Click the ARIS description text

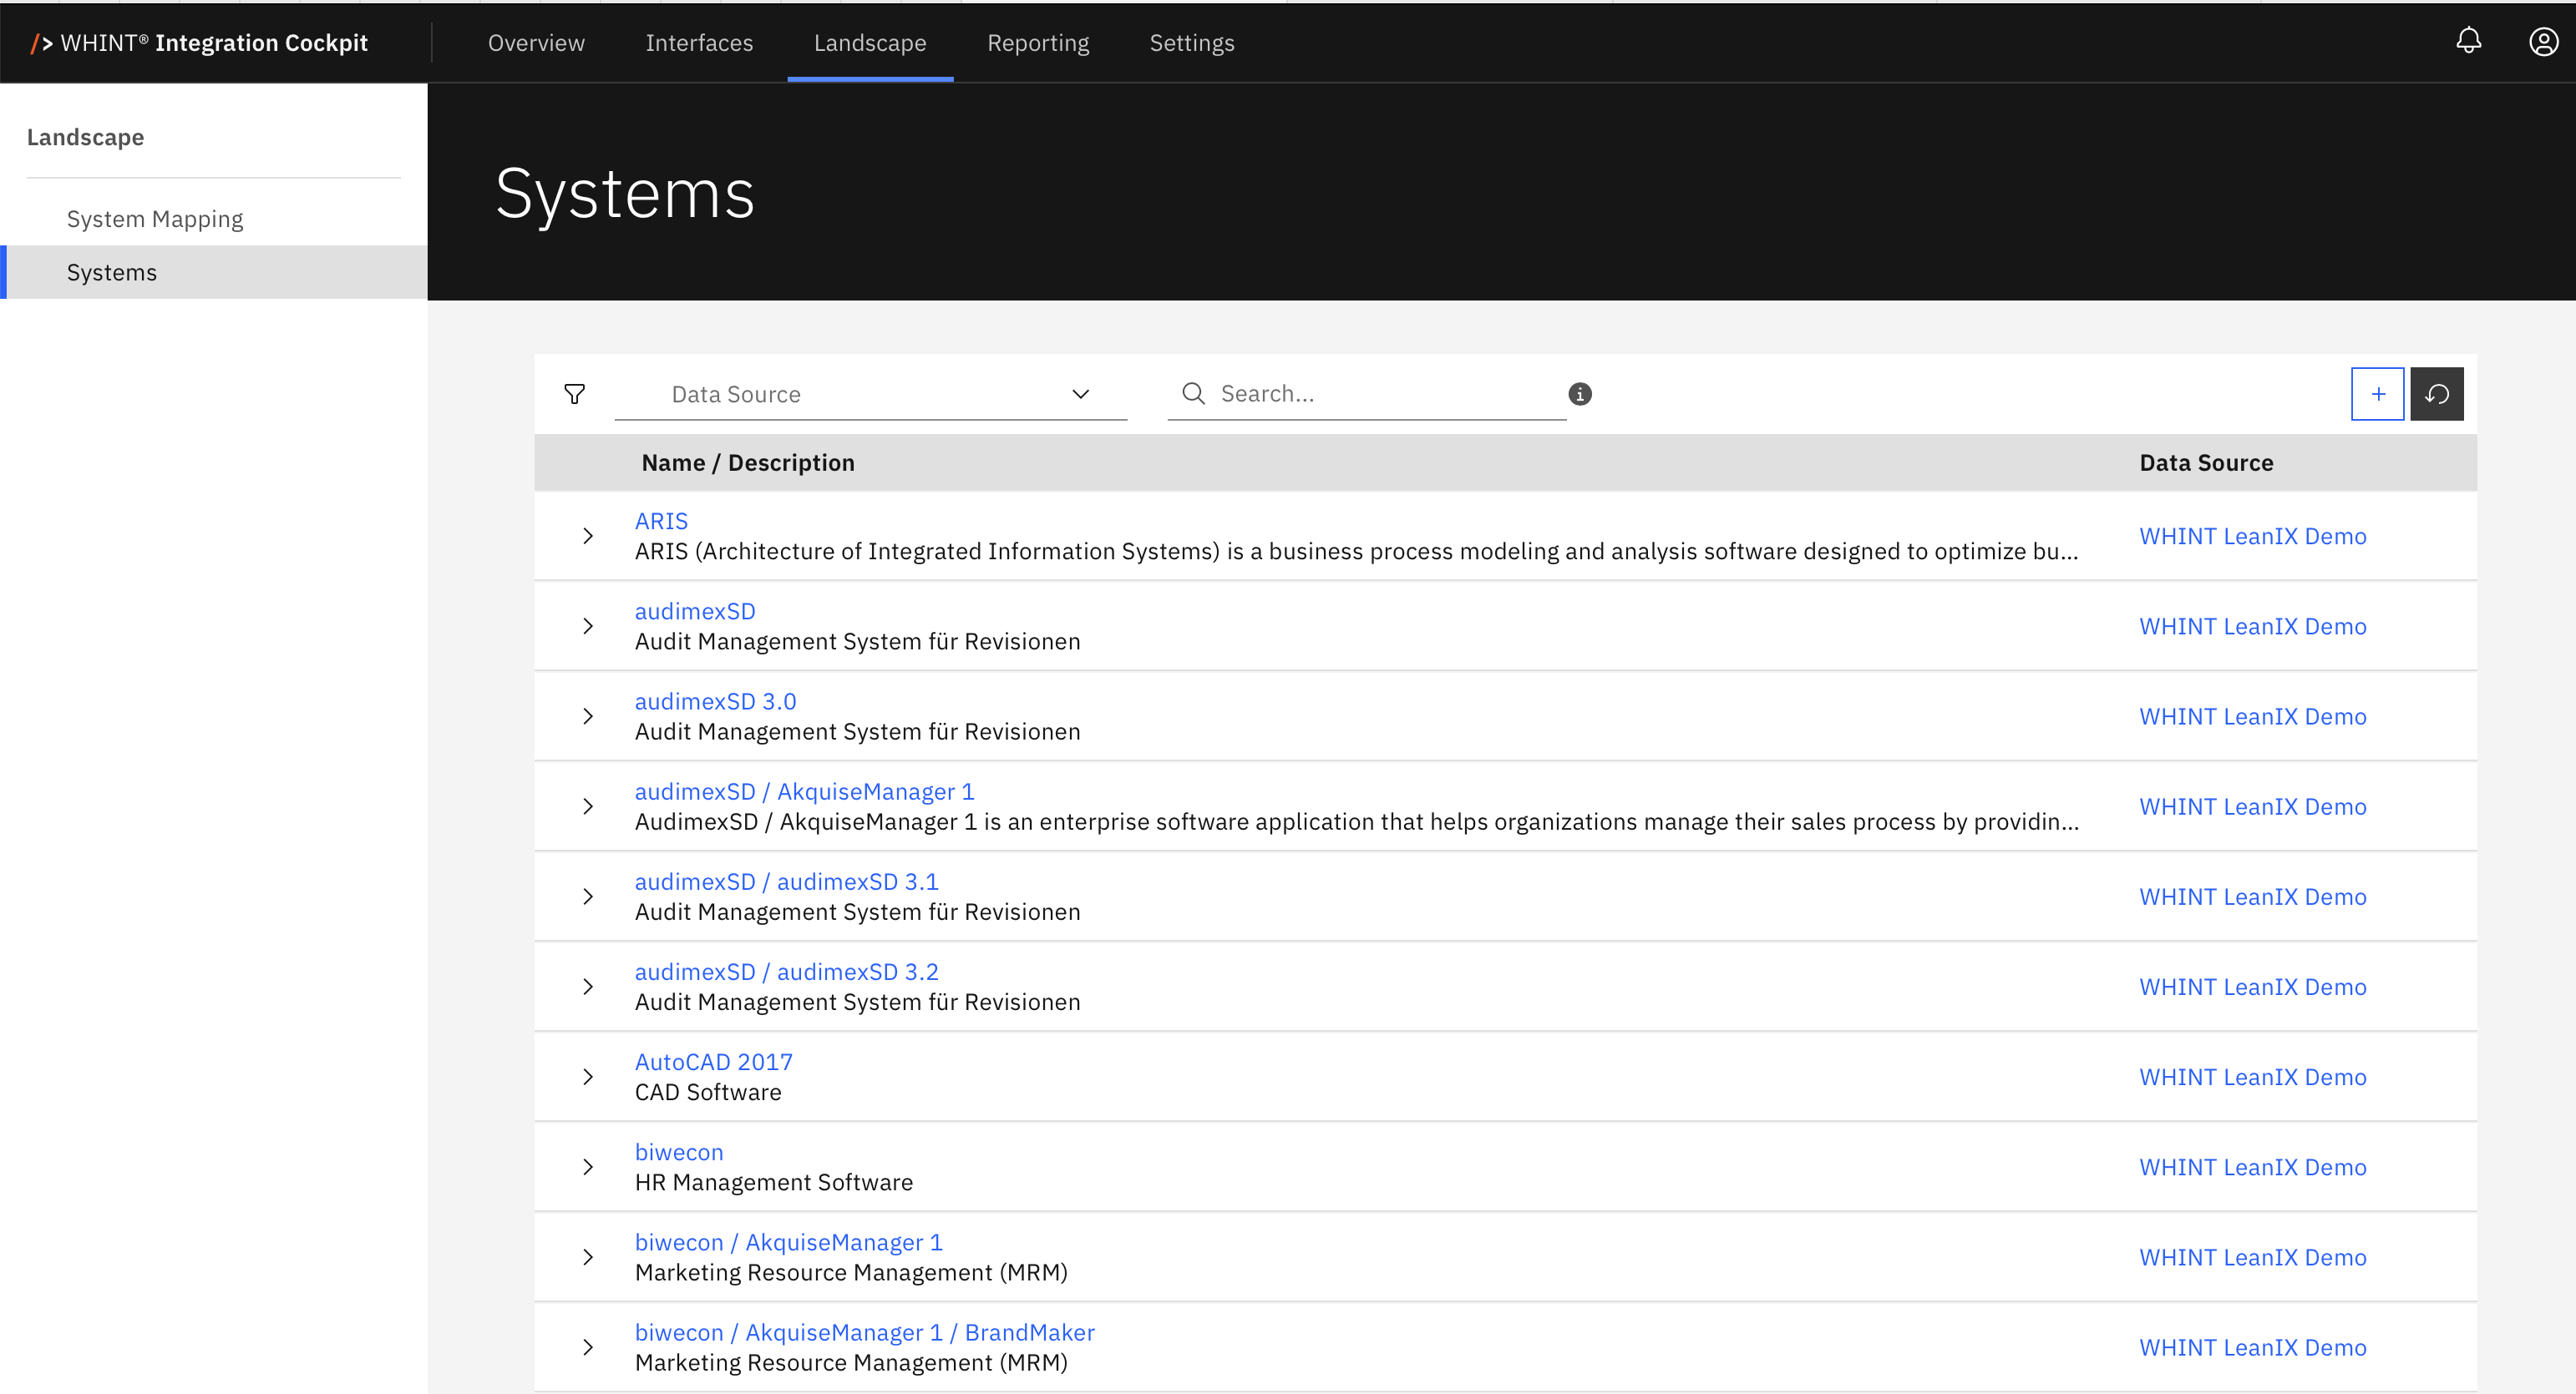(x=1356, y=551)
